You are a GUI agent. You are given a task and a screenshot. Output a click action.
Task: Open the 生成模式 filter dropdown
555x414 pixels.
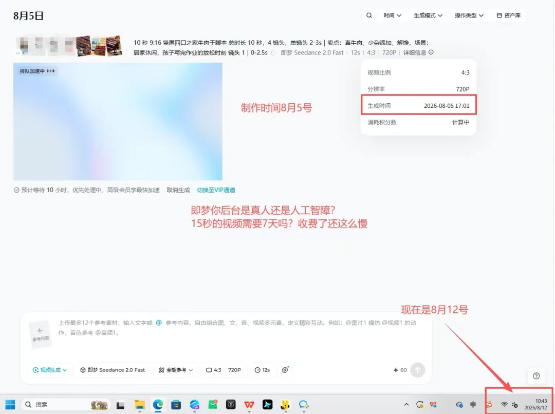point(428,15)
